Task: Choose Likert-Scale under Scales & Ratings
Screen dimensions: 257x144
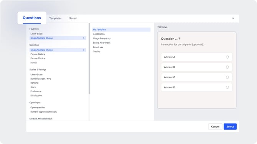Action: click(x=36, y=74)
